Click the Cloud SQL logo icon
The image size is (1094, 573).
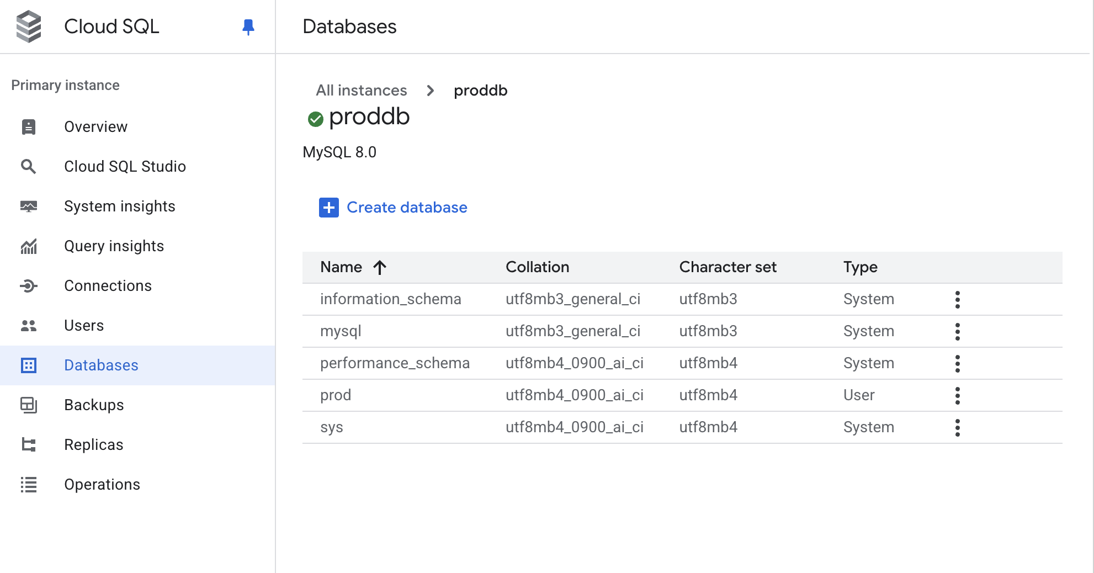[x=29, y=26]
